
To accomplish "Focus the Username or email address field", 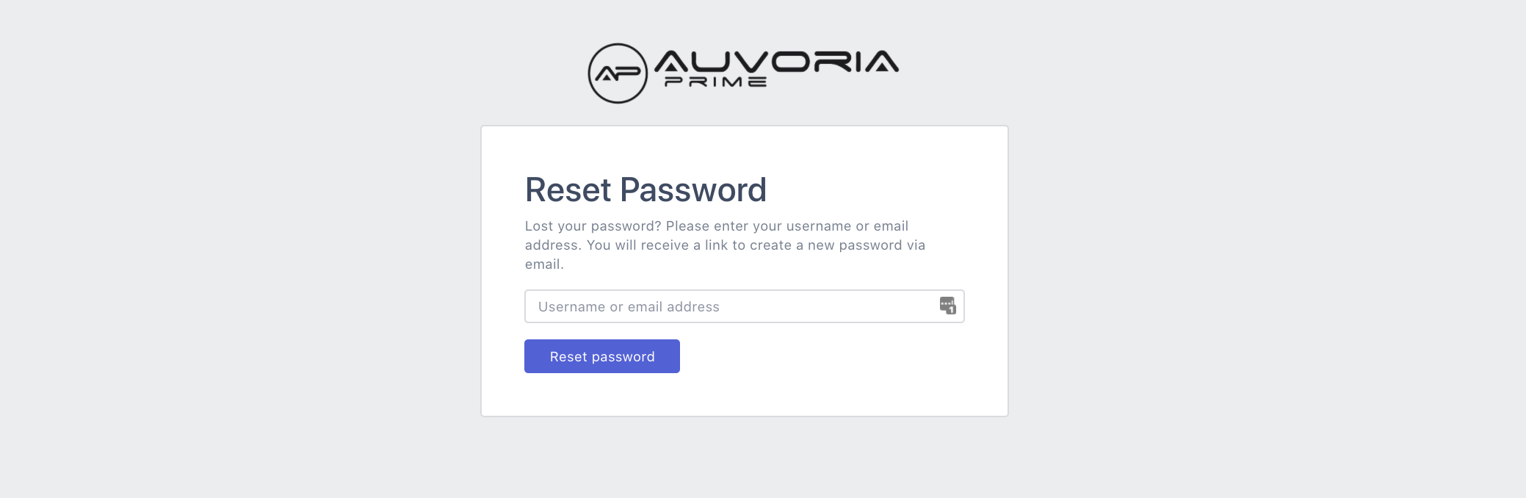I will point(734,306).
